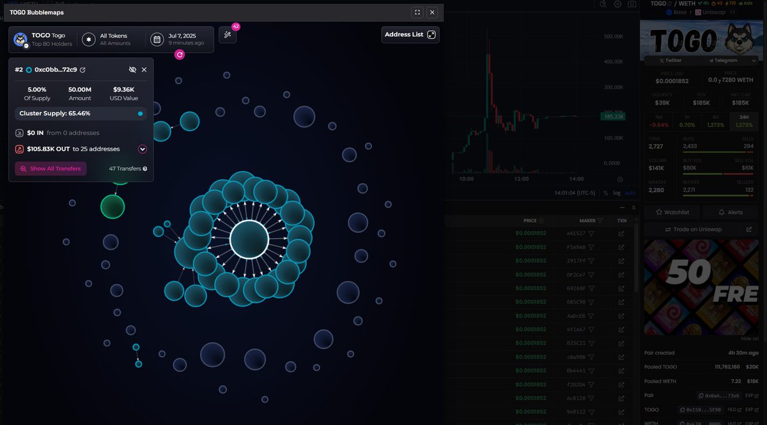This screenshot has width=767, height=425.
Task: Open the TOGO Telegram link
Action: tap(723, 61)
